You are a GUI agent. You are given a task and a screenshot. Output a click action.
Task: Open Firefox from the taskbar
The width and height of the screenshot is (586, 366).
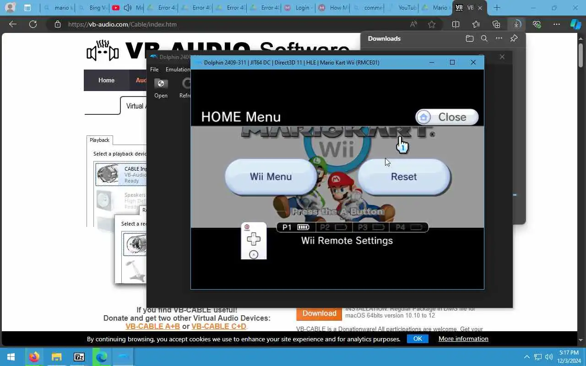(x=34, y=357)
